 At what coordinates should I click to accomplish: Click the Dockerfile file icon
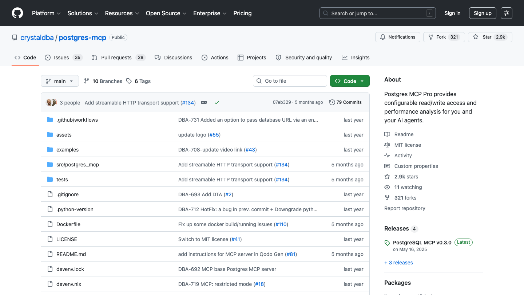click(50, 224)
